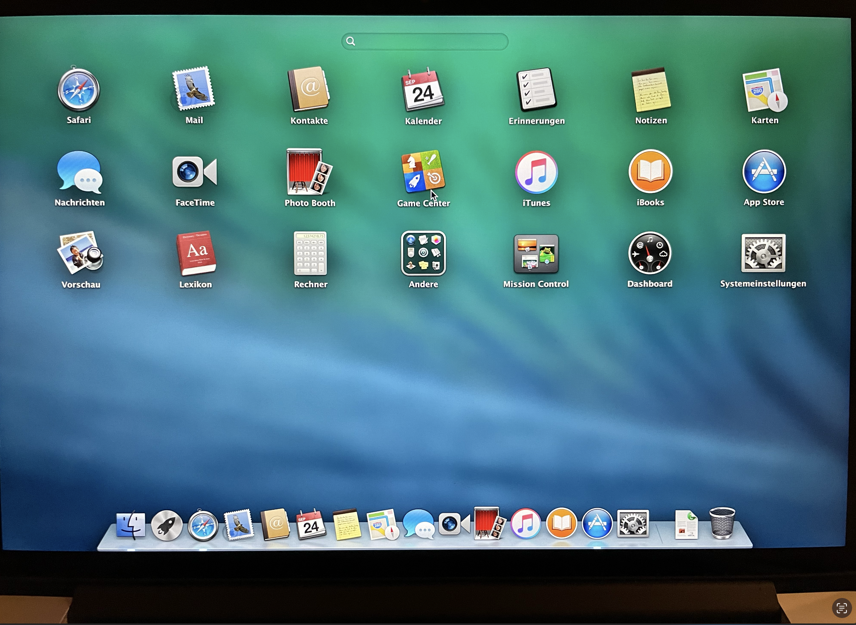
Task: Open Kontakte in the Launchpad grid
Action: 308,89
